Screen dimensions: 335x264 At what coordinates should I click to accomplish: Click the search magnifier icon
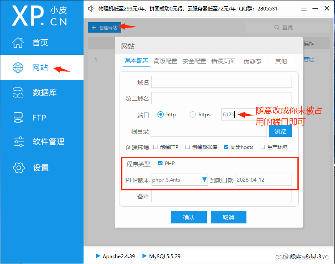pyautogui.click(x=277, y=28)
